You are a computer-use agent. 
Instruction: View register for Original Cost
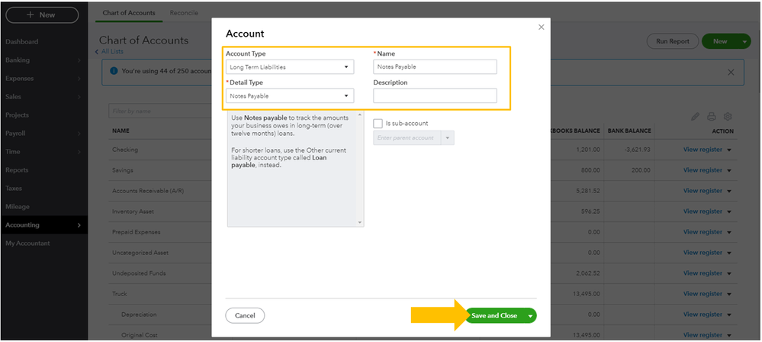pyautogui.click(x=703, y=335)
